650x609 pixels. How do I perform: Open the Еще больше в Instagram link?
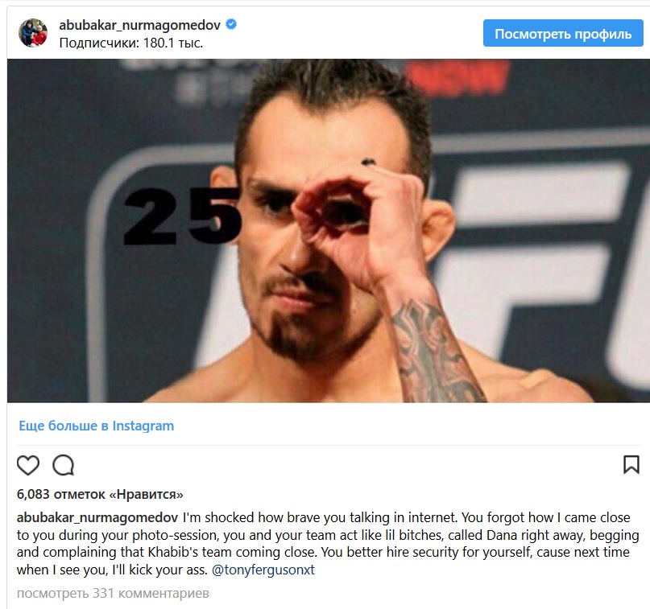pyautogui.click(x=96, y=426)
